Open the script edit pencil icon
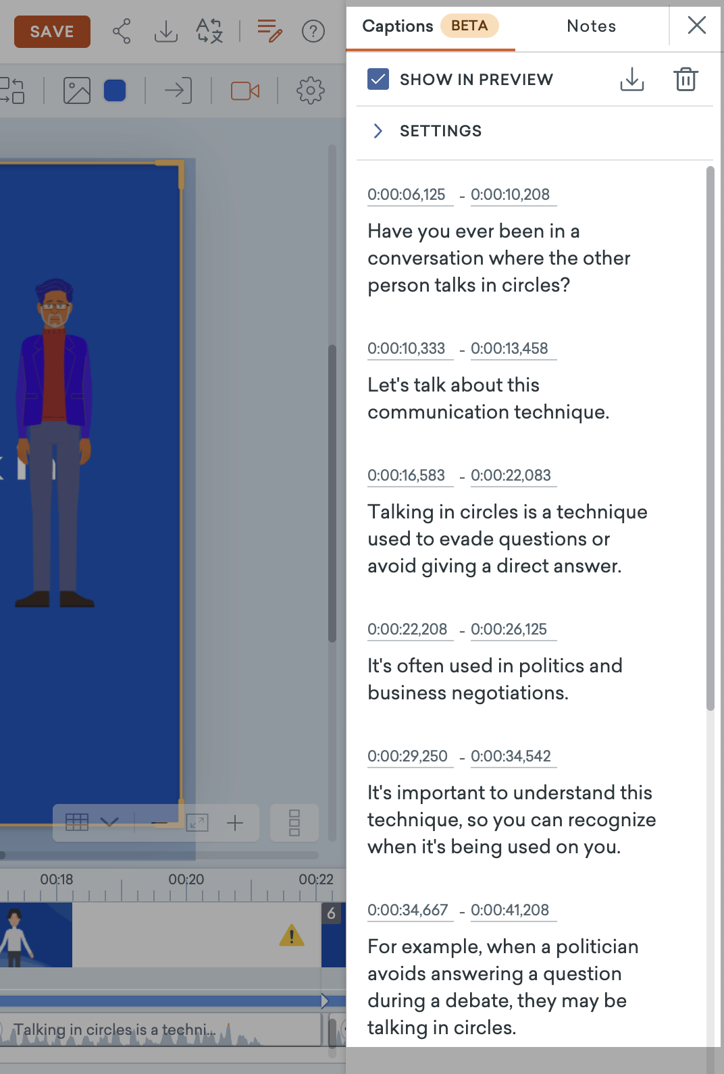This screenshot has width=724, height=1074. (269, 31)
